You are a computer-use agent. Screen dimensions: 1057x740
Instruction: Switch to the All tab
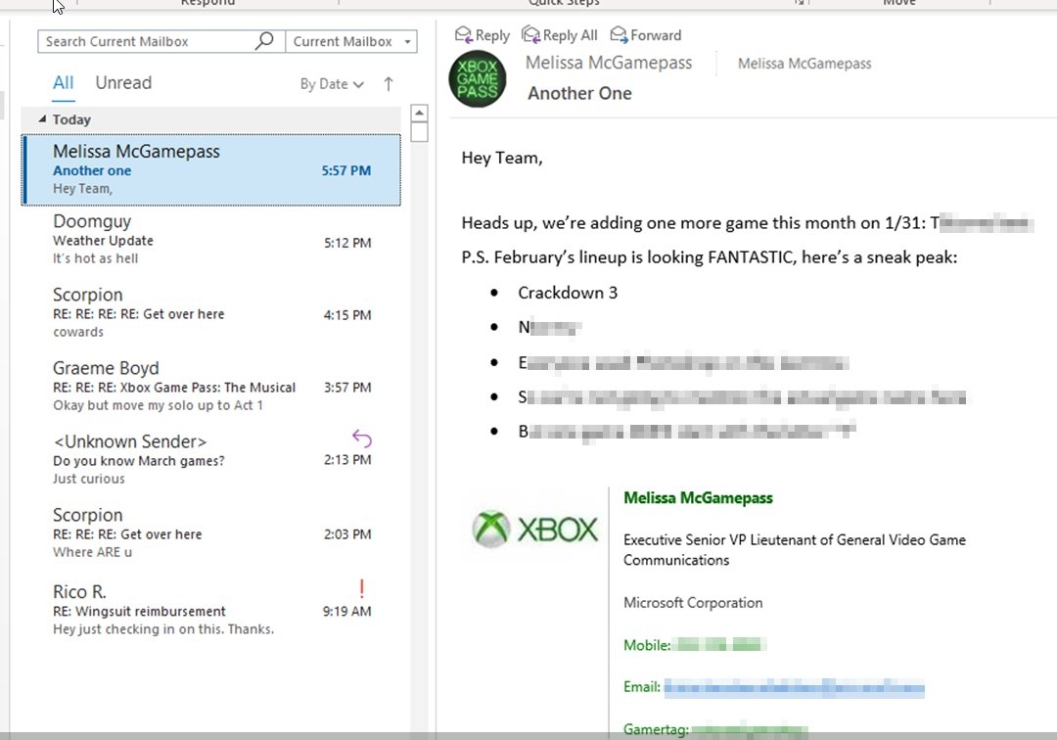coord(64,83)
